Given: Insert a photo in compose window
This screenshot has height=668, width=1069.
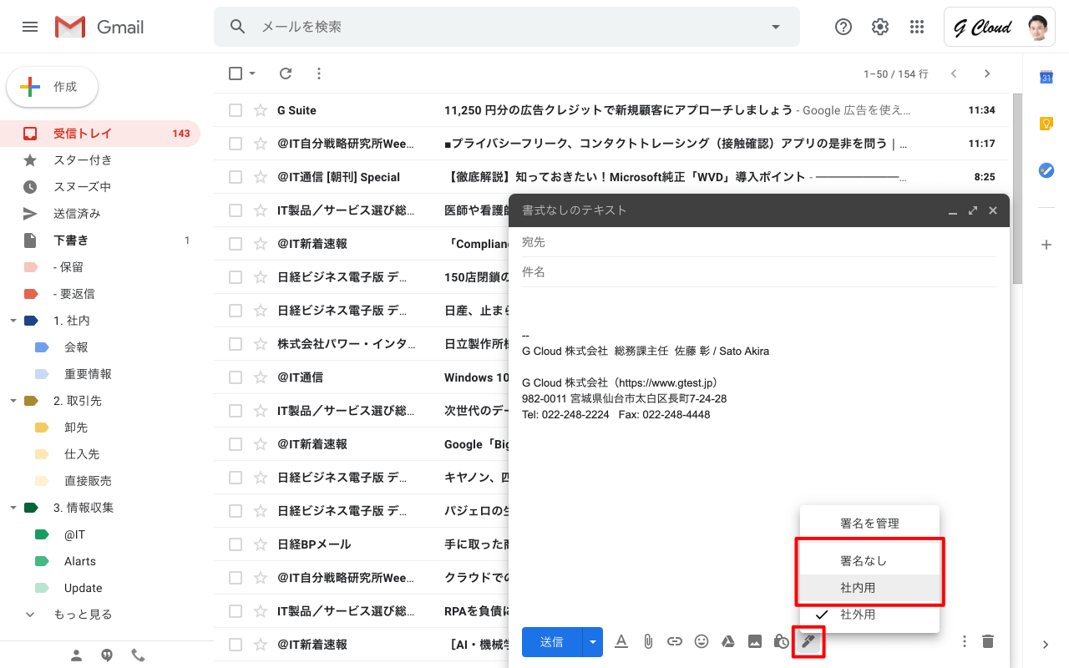Looking at the screenshot, I should (755, 641).
